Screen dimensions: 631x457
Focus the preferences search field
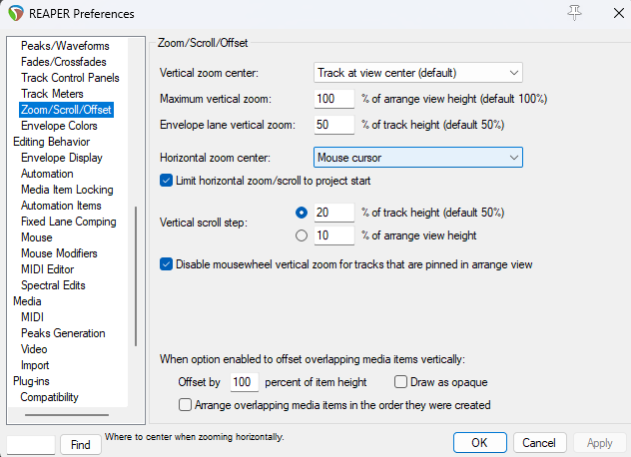pos(31,445)
